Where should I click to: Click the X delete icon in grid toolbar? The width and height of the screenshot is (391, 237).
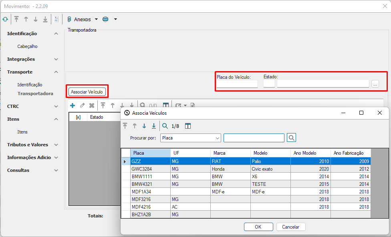tap(92, 106)
